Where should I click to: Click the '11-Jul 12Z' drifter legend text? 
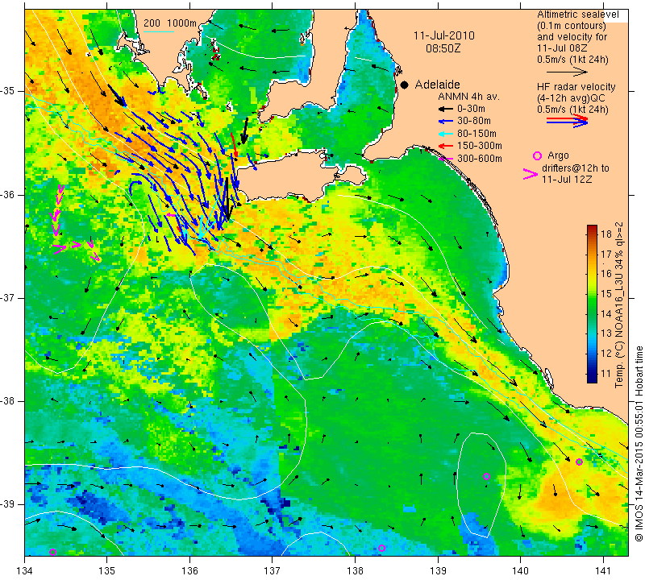pos(567,180)
